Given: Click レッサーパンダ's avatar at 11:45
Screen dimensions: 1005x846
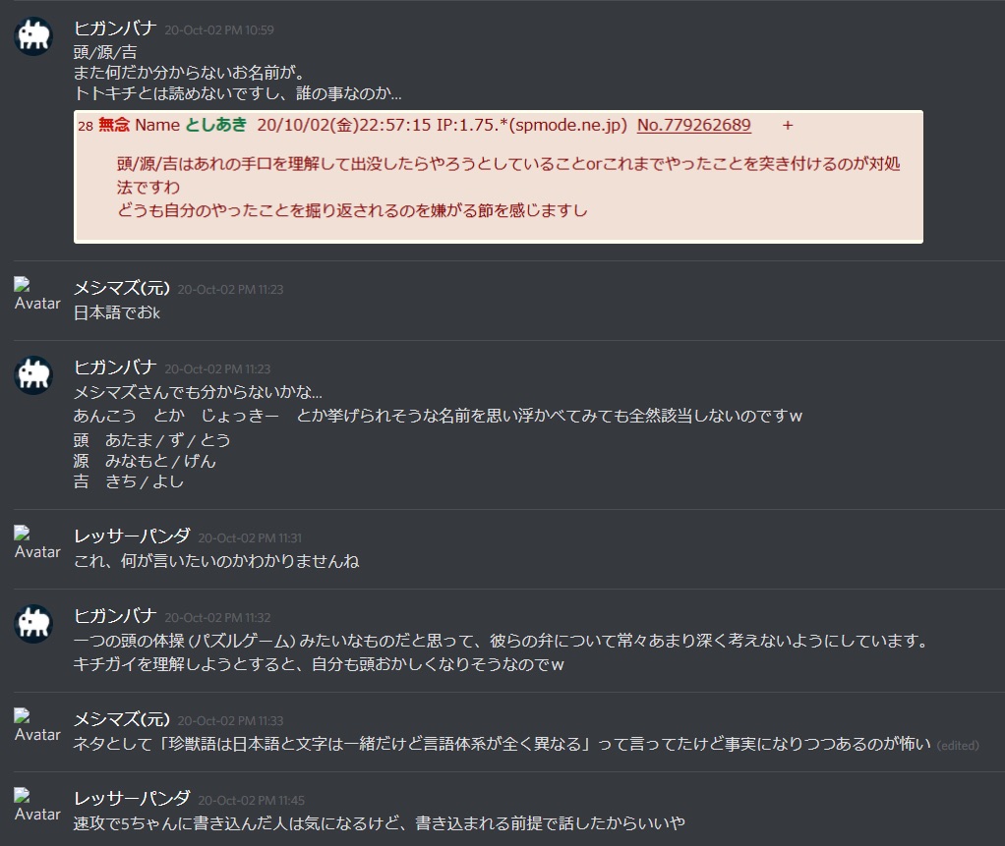Looking at the screenshot, I should (x=37, y=805).
